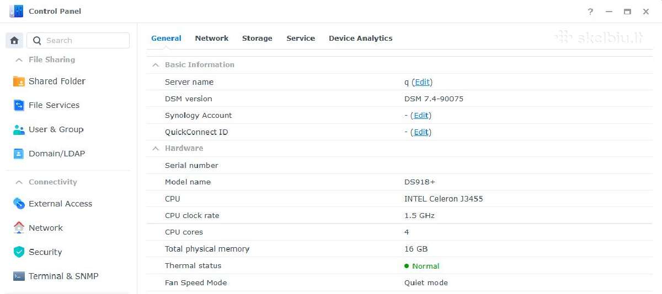Select the File Services label in sidebar
The height and width of the screenshot is (294, 662).
[54, 105]
